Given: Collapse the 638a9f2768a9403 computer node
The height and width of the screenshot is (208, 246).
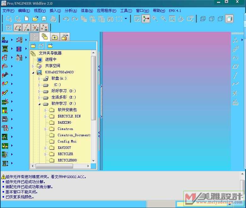Looking at the screenshot, I should tap(33, 73).
